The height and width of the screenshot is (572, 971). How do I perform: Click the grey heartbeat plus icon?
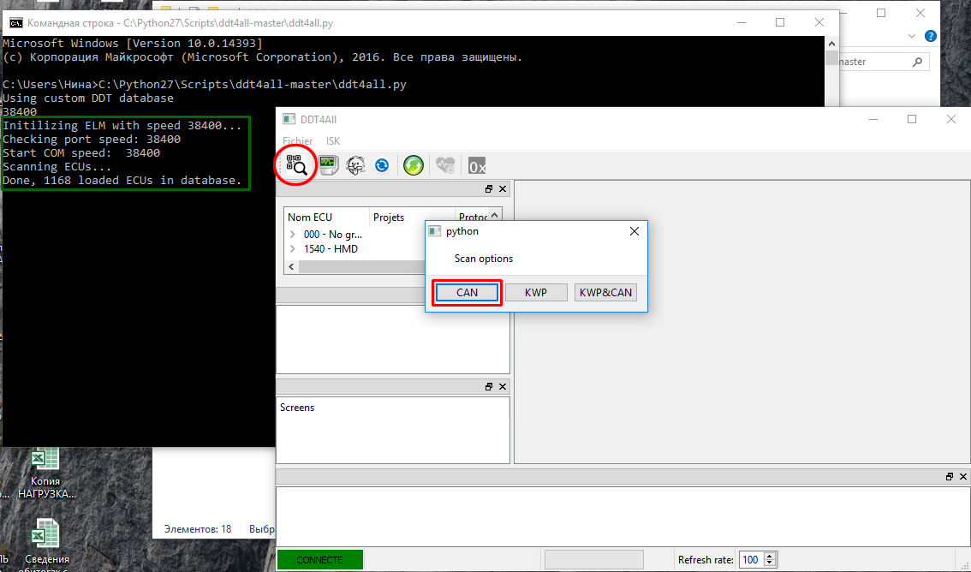(x=445, y=165)
